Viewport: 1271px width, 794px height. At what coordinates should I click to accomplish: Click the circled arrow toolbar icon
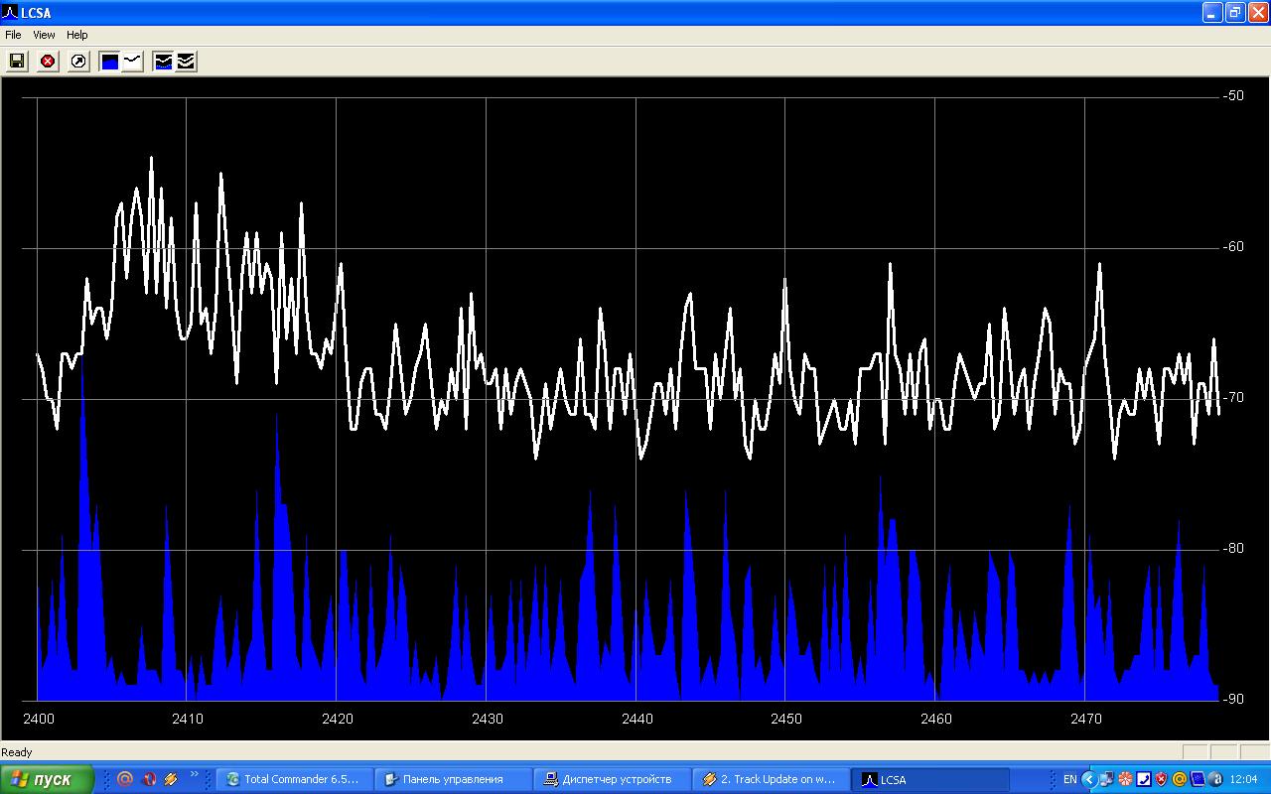coord(78,62)
